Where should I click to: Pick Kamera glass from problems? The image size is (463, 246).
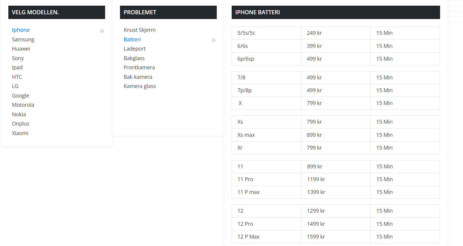click(x=140, y=86)
